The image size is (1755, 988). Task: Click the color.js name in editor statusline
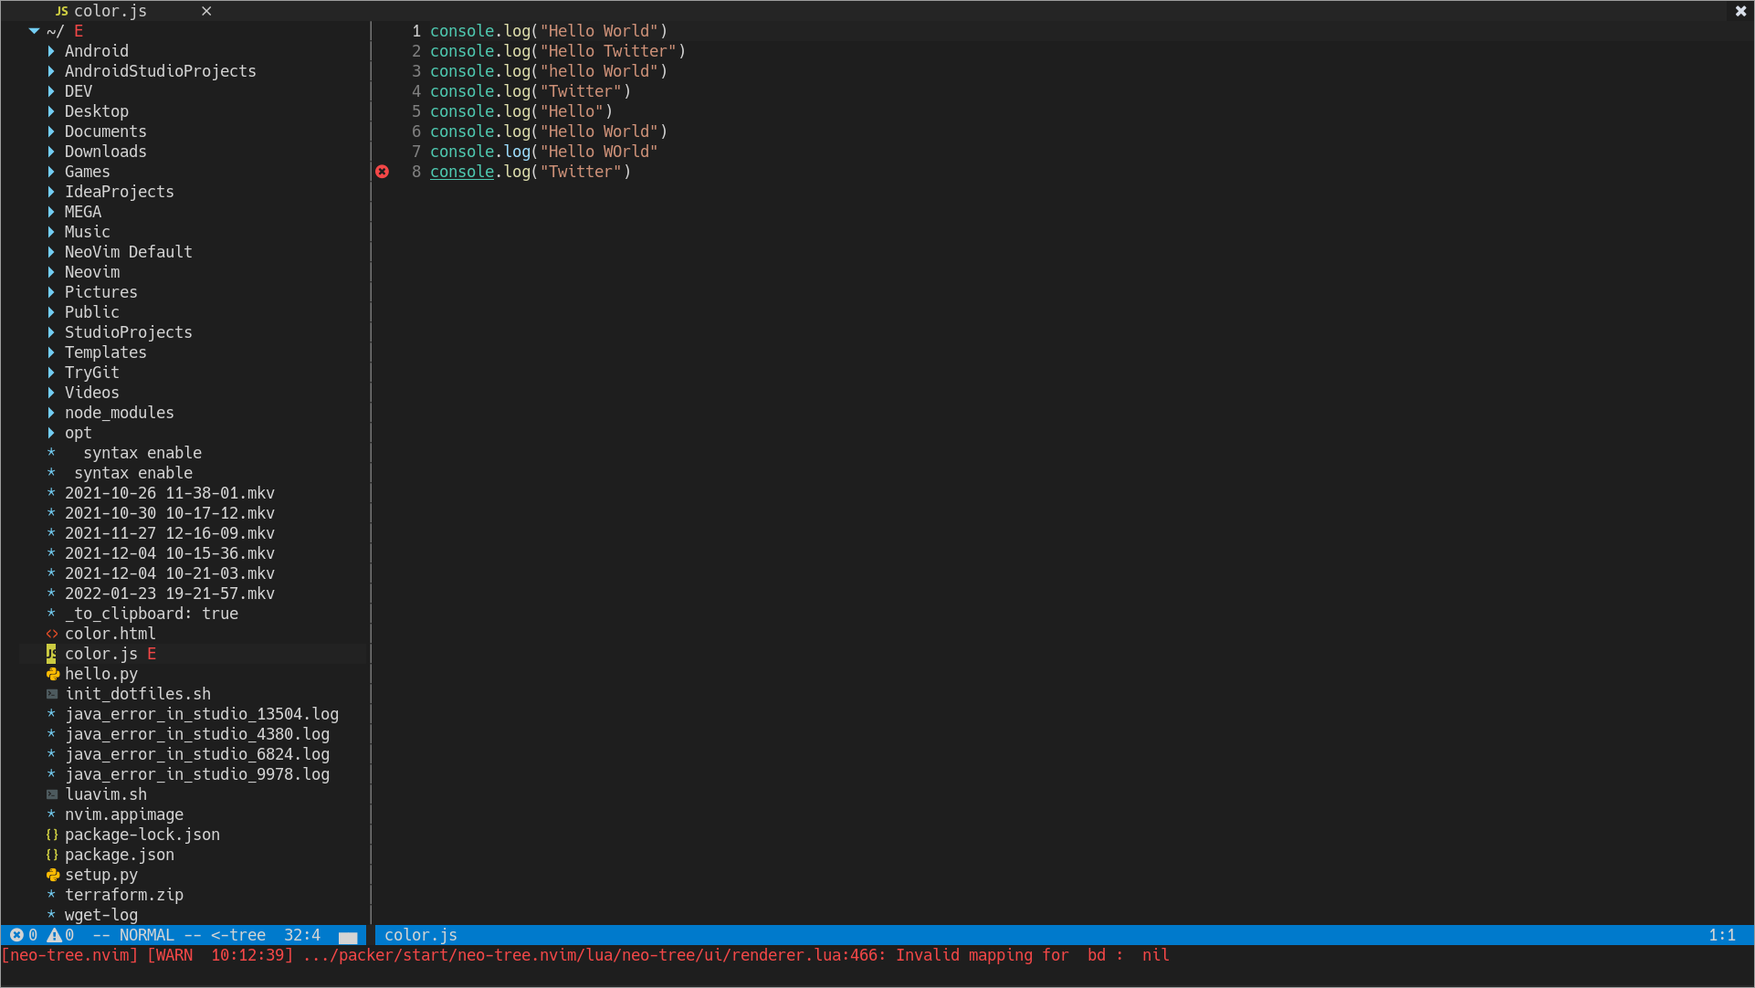tap(420, 935)
